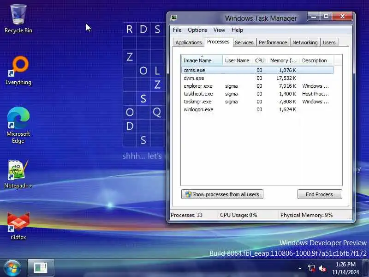This screenshot has width=369, height=277.
Task: Switch to the Networking tab
Action: [305, 42]
